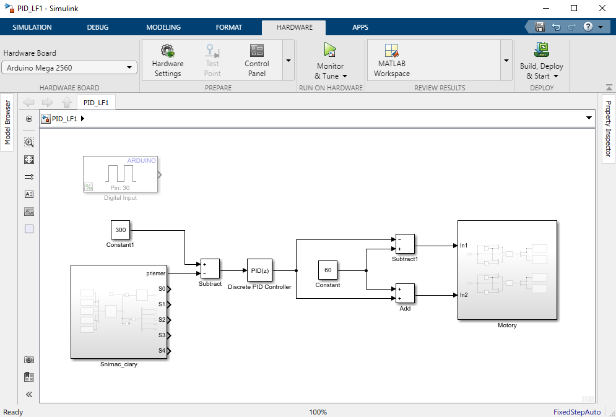Open the MATLAB Workspace icon
The image size is (616, 417).
pyautogui.click(x=391, y=51)
